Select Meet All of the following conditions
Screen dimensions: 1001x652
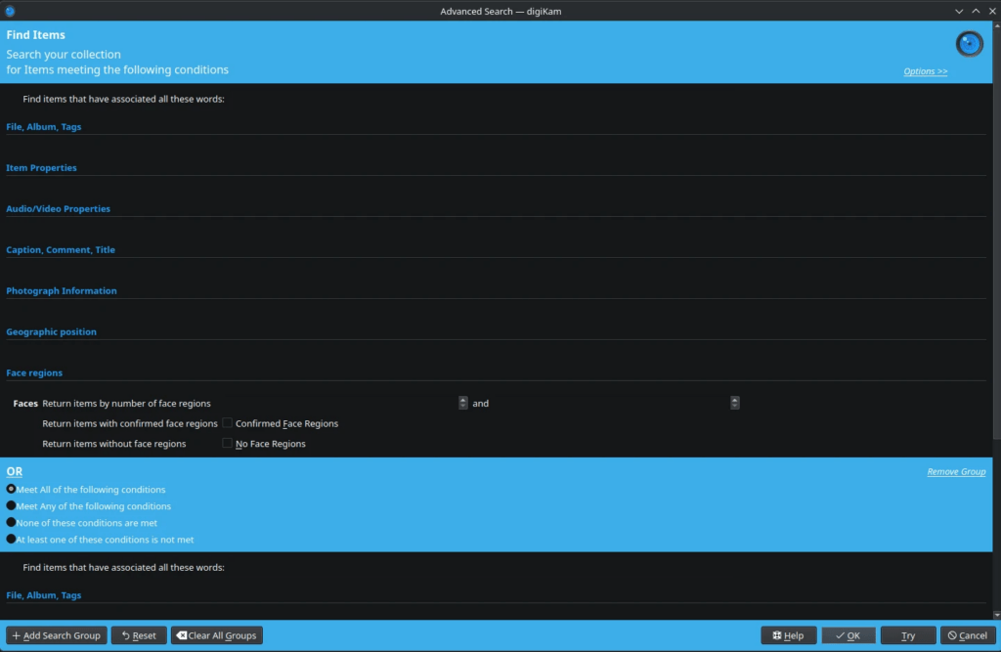tap(11, 489)
